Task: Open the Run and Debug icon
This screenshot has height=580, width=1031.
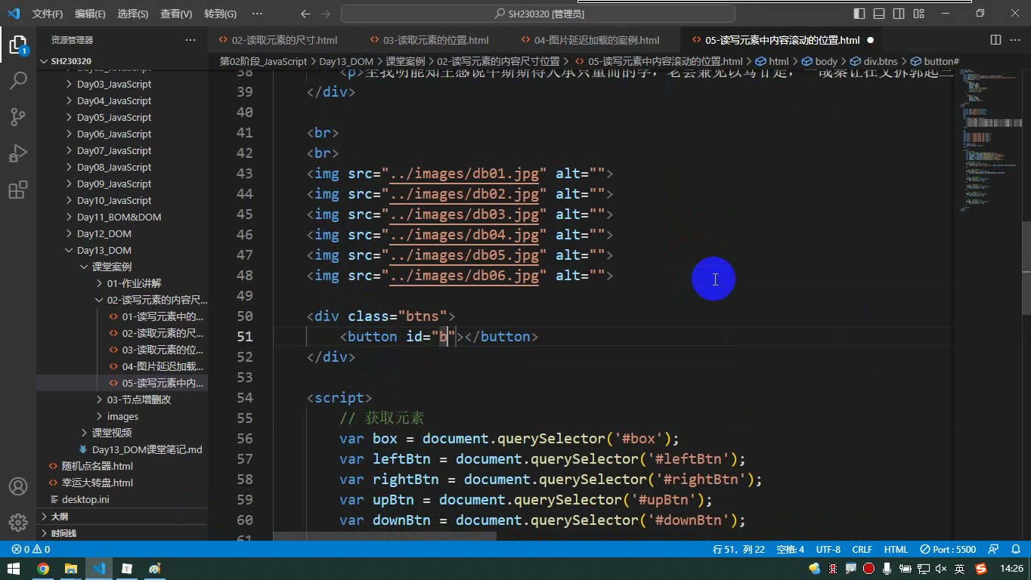Action: (18, 153)
